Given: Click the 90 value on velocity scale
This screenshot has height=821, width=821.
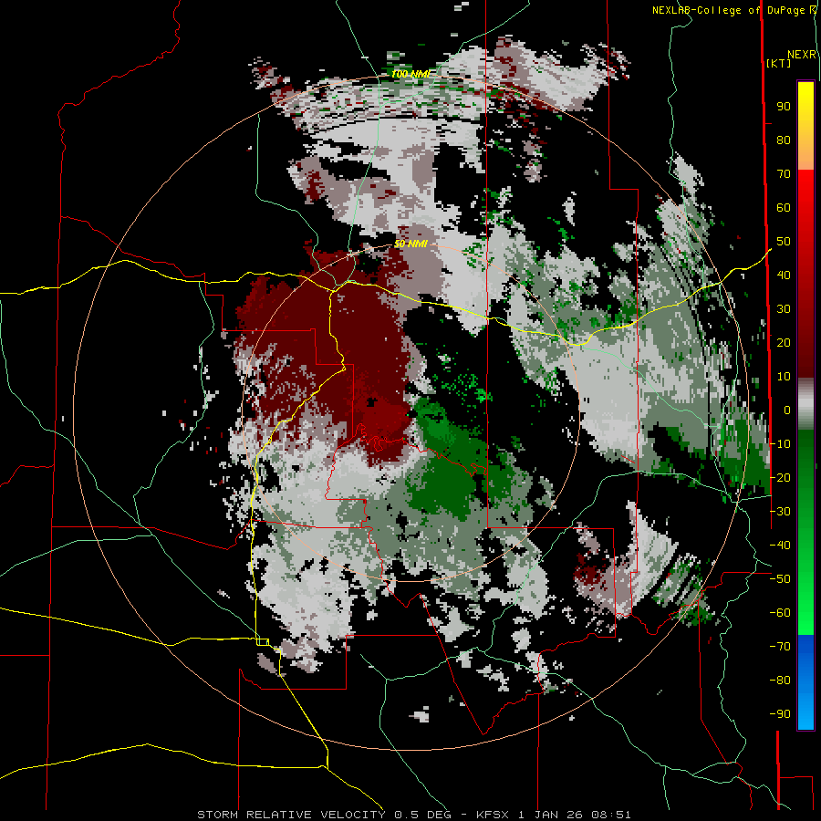Looking at the screenshot, I should click(x=784, y=107).
